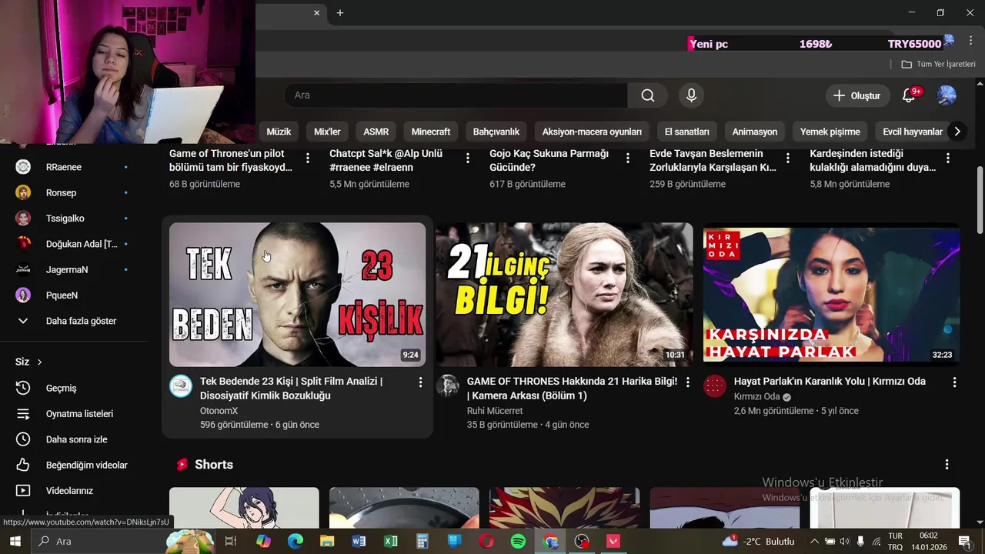Click the Oluştur create button
The width and height of the screenshot is (985, 554).
857,95
